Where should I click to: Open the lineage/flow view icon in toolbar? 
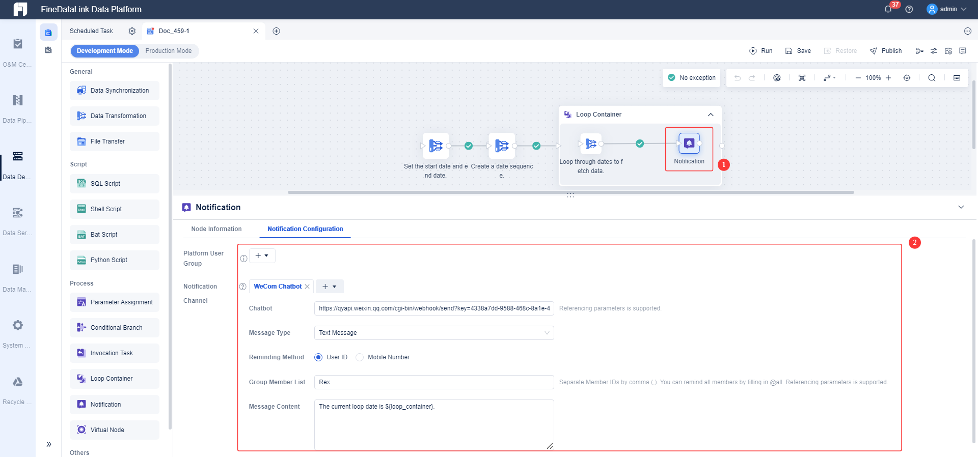[x=919, y=51]
